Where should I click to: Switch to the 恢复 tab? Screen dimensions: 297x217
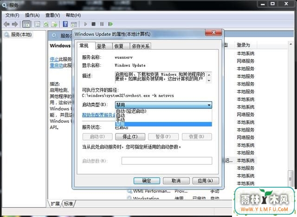[121, 46]
